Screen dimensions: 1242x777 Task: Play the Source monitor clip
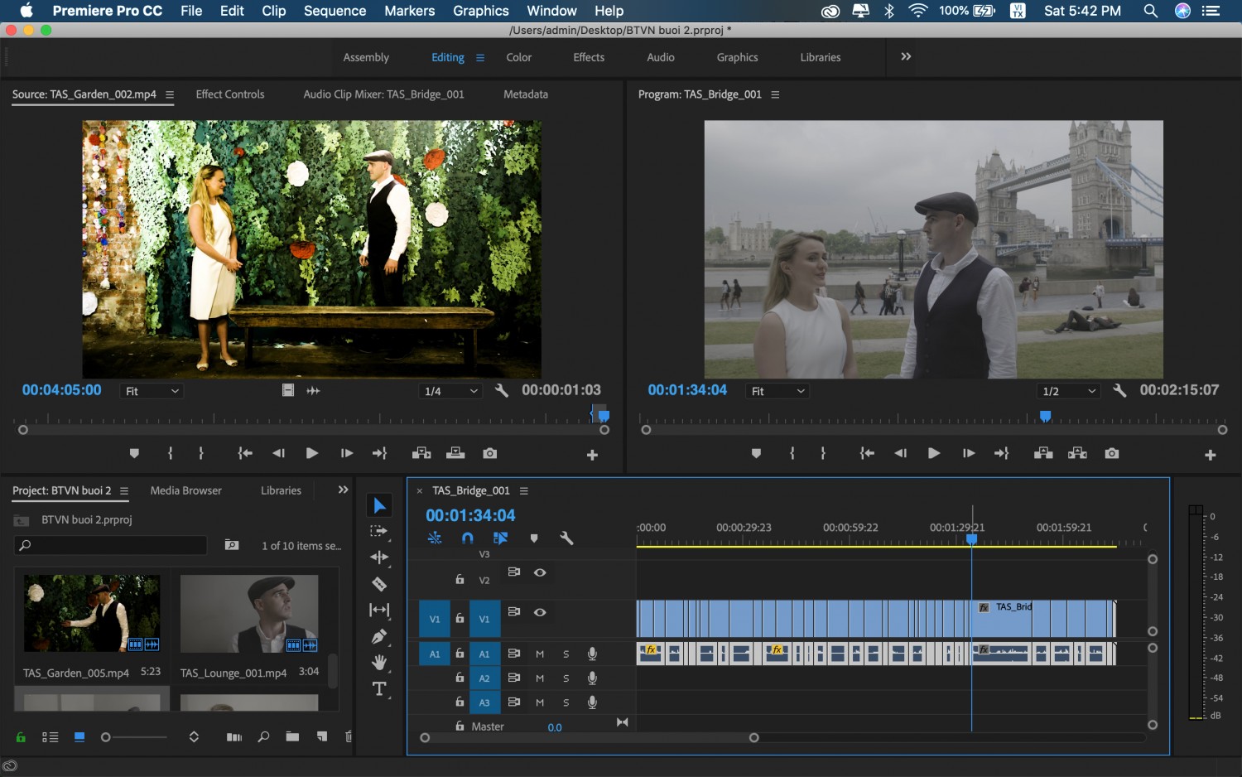(311, 453)
